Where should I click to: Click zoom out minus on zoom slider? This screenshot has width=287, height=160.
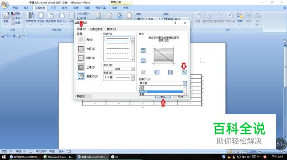click(x=259, y=152)
